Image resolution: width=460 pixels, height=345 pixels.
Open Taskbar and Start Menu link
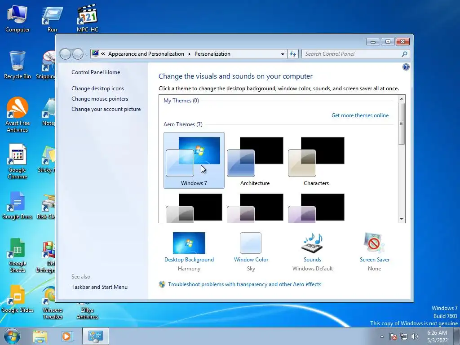(x=99, y=287)
